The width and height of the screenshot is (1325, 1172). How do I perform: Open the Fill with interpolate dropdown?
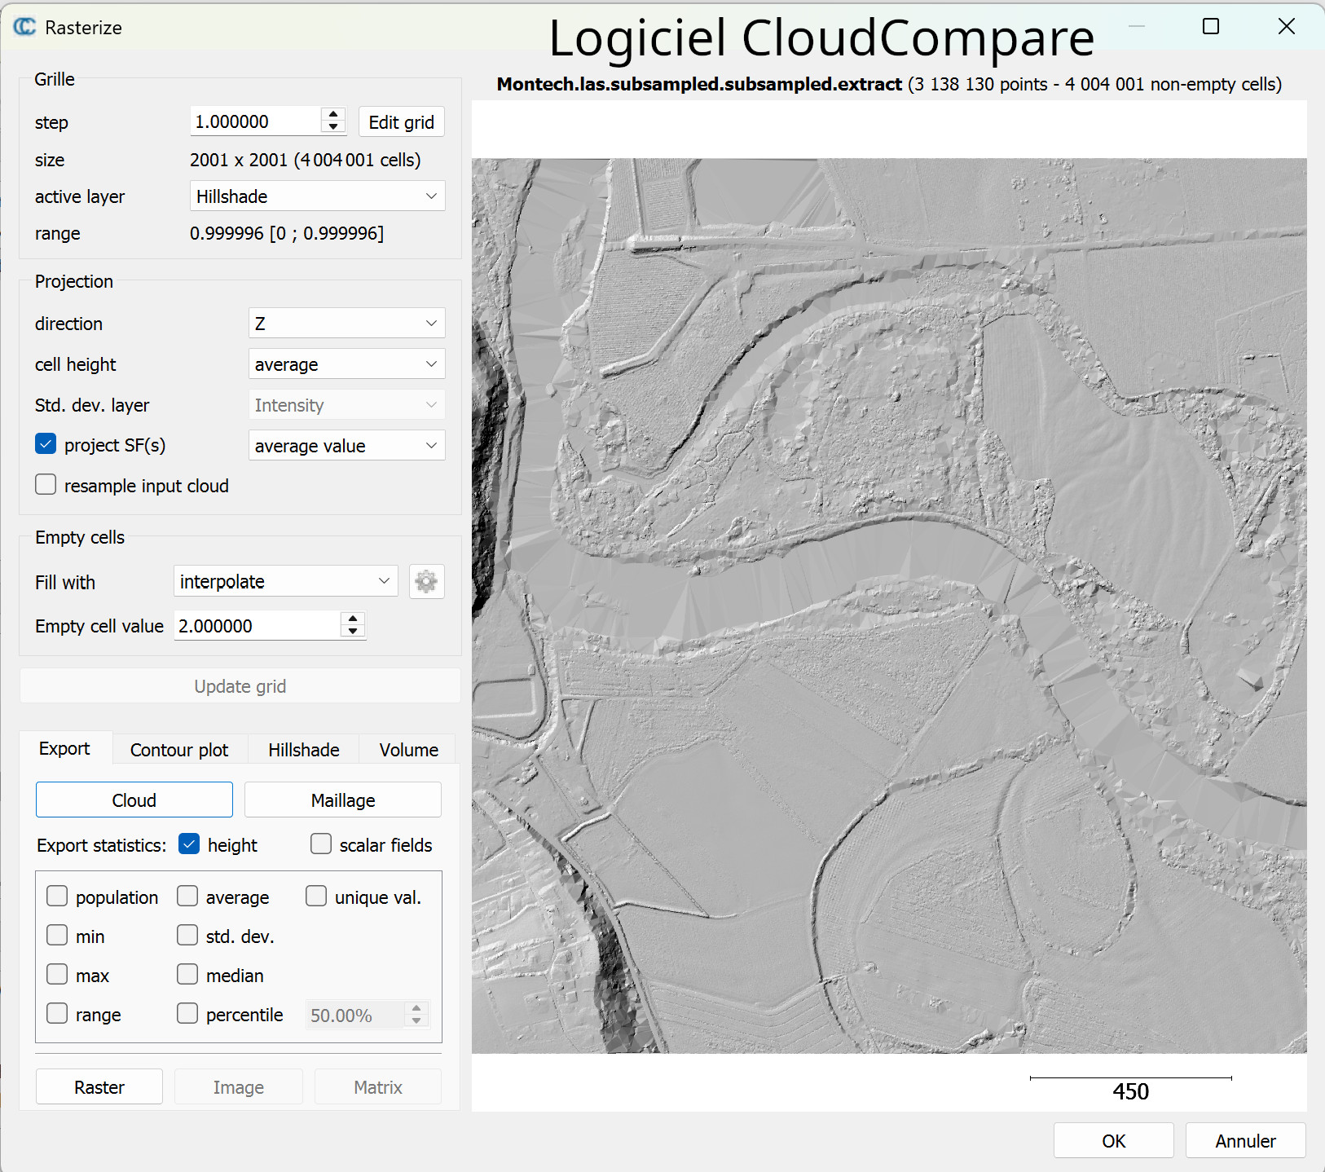coord(286,582)
